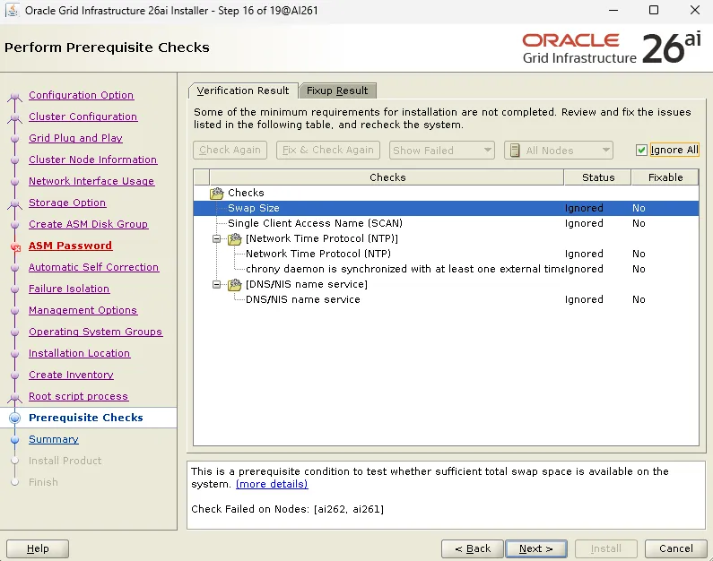Open the more details link
This screenshot has width=713, height=561.
[x=272, y=484]
